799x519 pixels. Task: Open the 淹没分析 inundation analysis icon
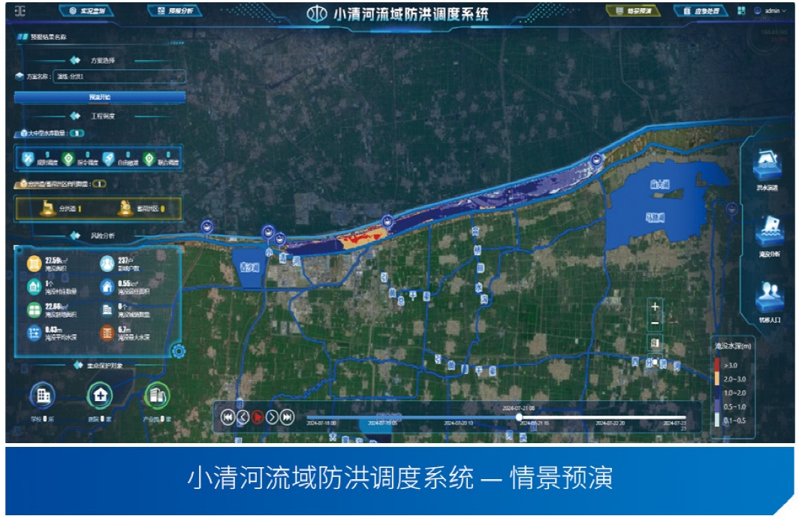[x=770, y=232]
